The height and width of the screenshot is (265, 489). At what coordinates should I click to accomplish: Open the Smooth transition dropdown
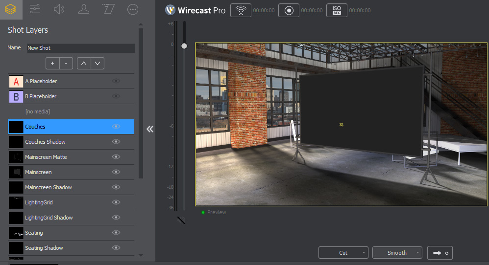397,253
